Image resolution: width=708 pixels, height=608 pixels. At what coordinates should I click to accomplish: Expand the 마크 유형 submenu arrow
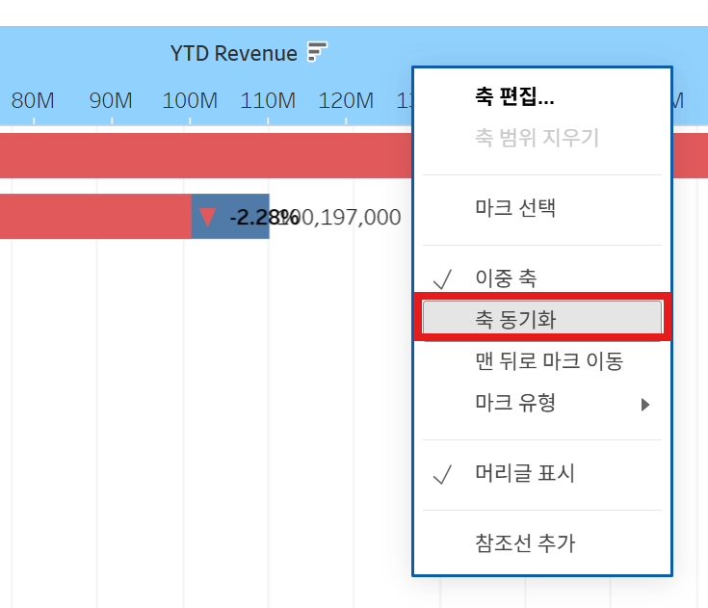tap(645, 404)
